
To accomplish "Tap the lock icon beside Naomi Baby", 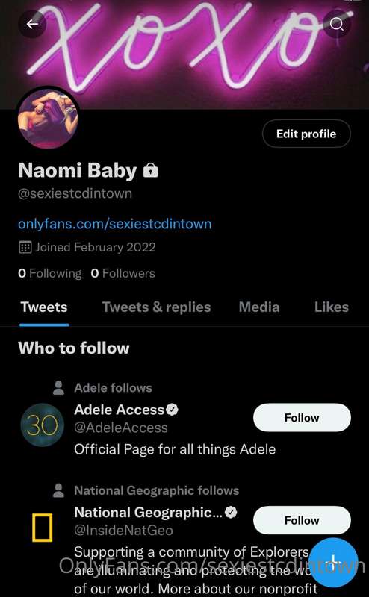I will pyautogui.click(x=151, y=170).
